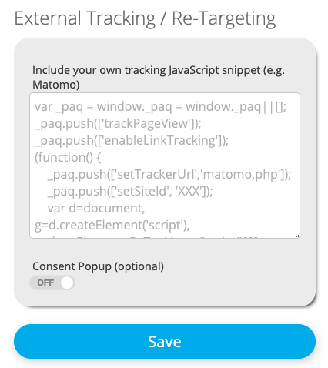Click inside the tracking JavaScript snippet textarea
328x368 pixels.
coord(165,166)
